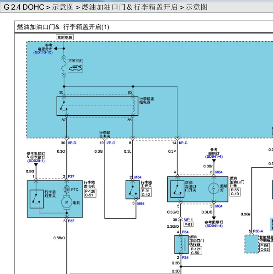This screenshot has height=274, width=273.
Task: Click the fuel filler door actuator symbol
Action: coord(181,244)
